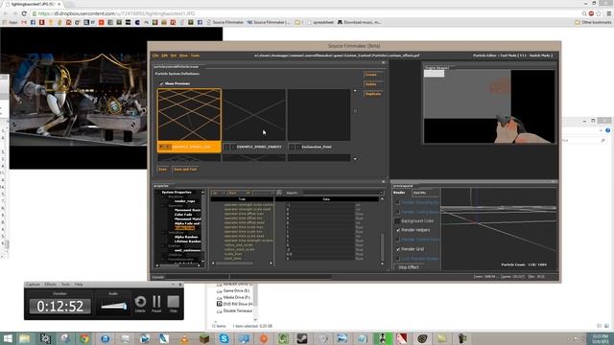614x345 pixels.
Task: Click the Data column header
Action: coord(326,199)
